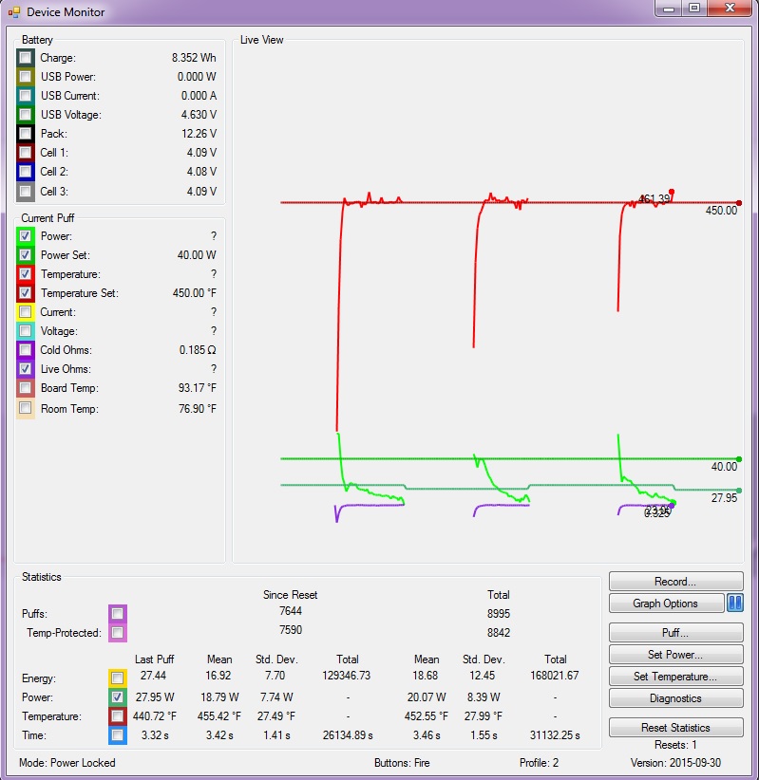Enable the Room Temp checkbox

(x=25, y=408)
